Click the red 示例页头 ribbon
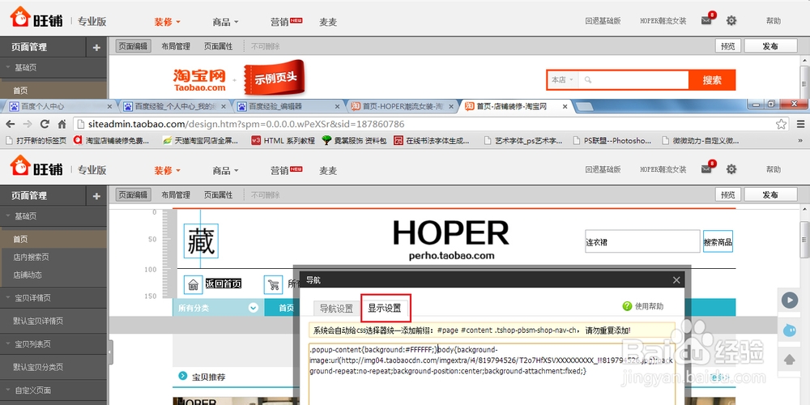Viewport: 810px width, 405px height. (275, 79)
